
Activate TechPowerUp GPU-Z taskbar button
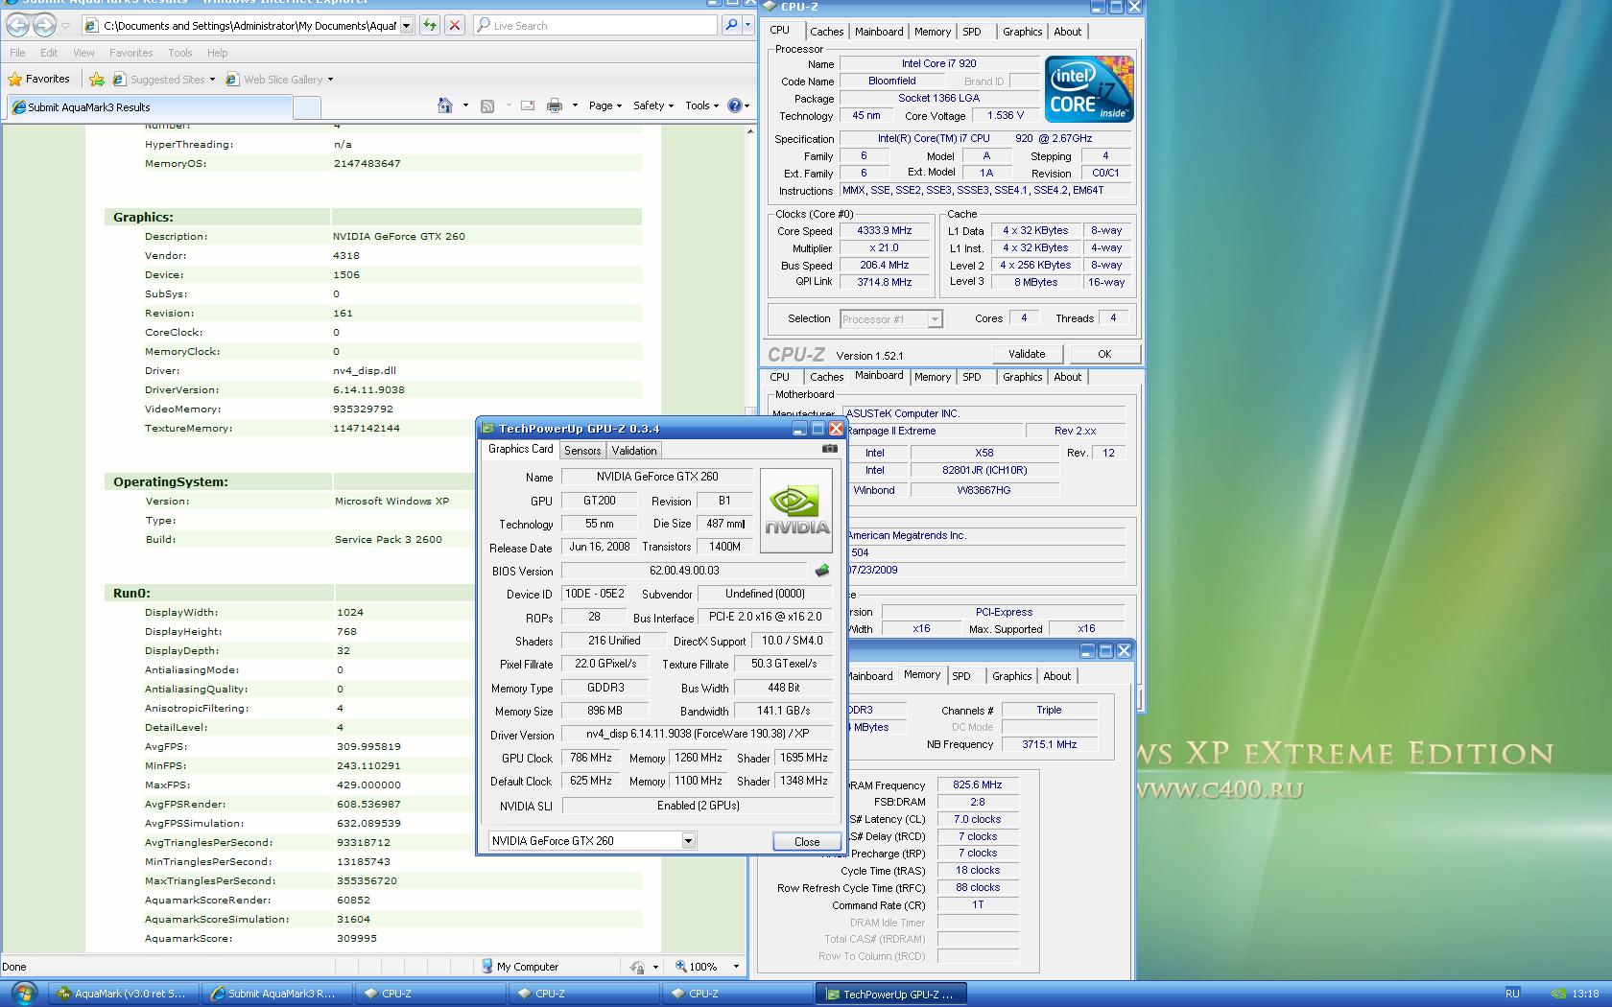(890, 994)
